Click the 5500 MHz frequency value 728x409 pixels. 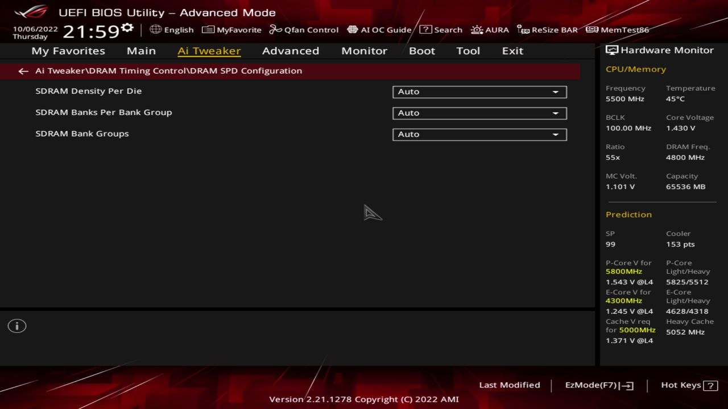tap(625, 99)
